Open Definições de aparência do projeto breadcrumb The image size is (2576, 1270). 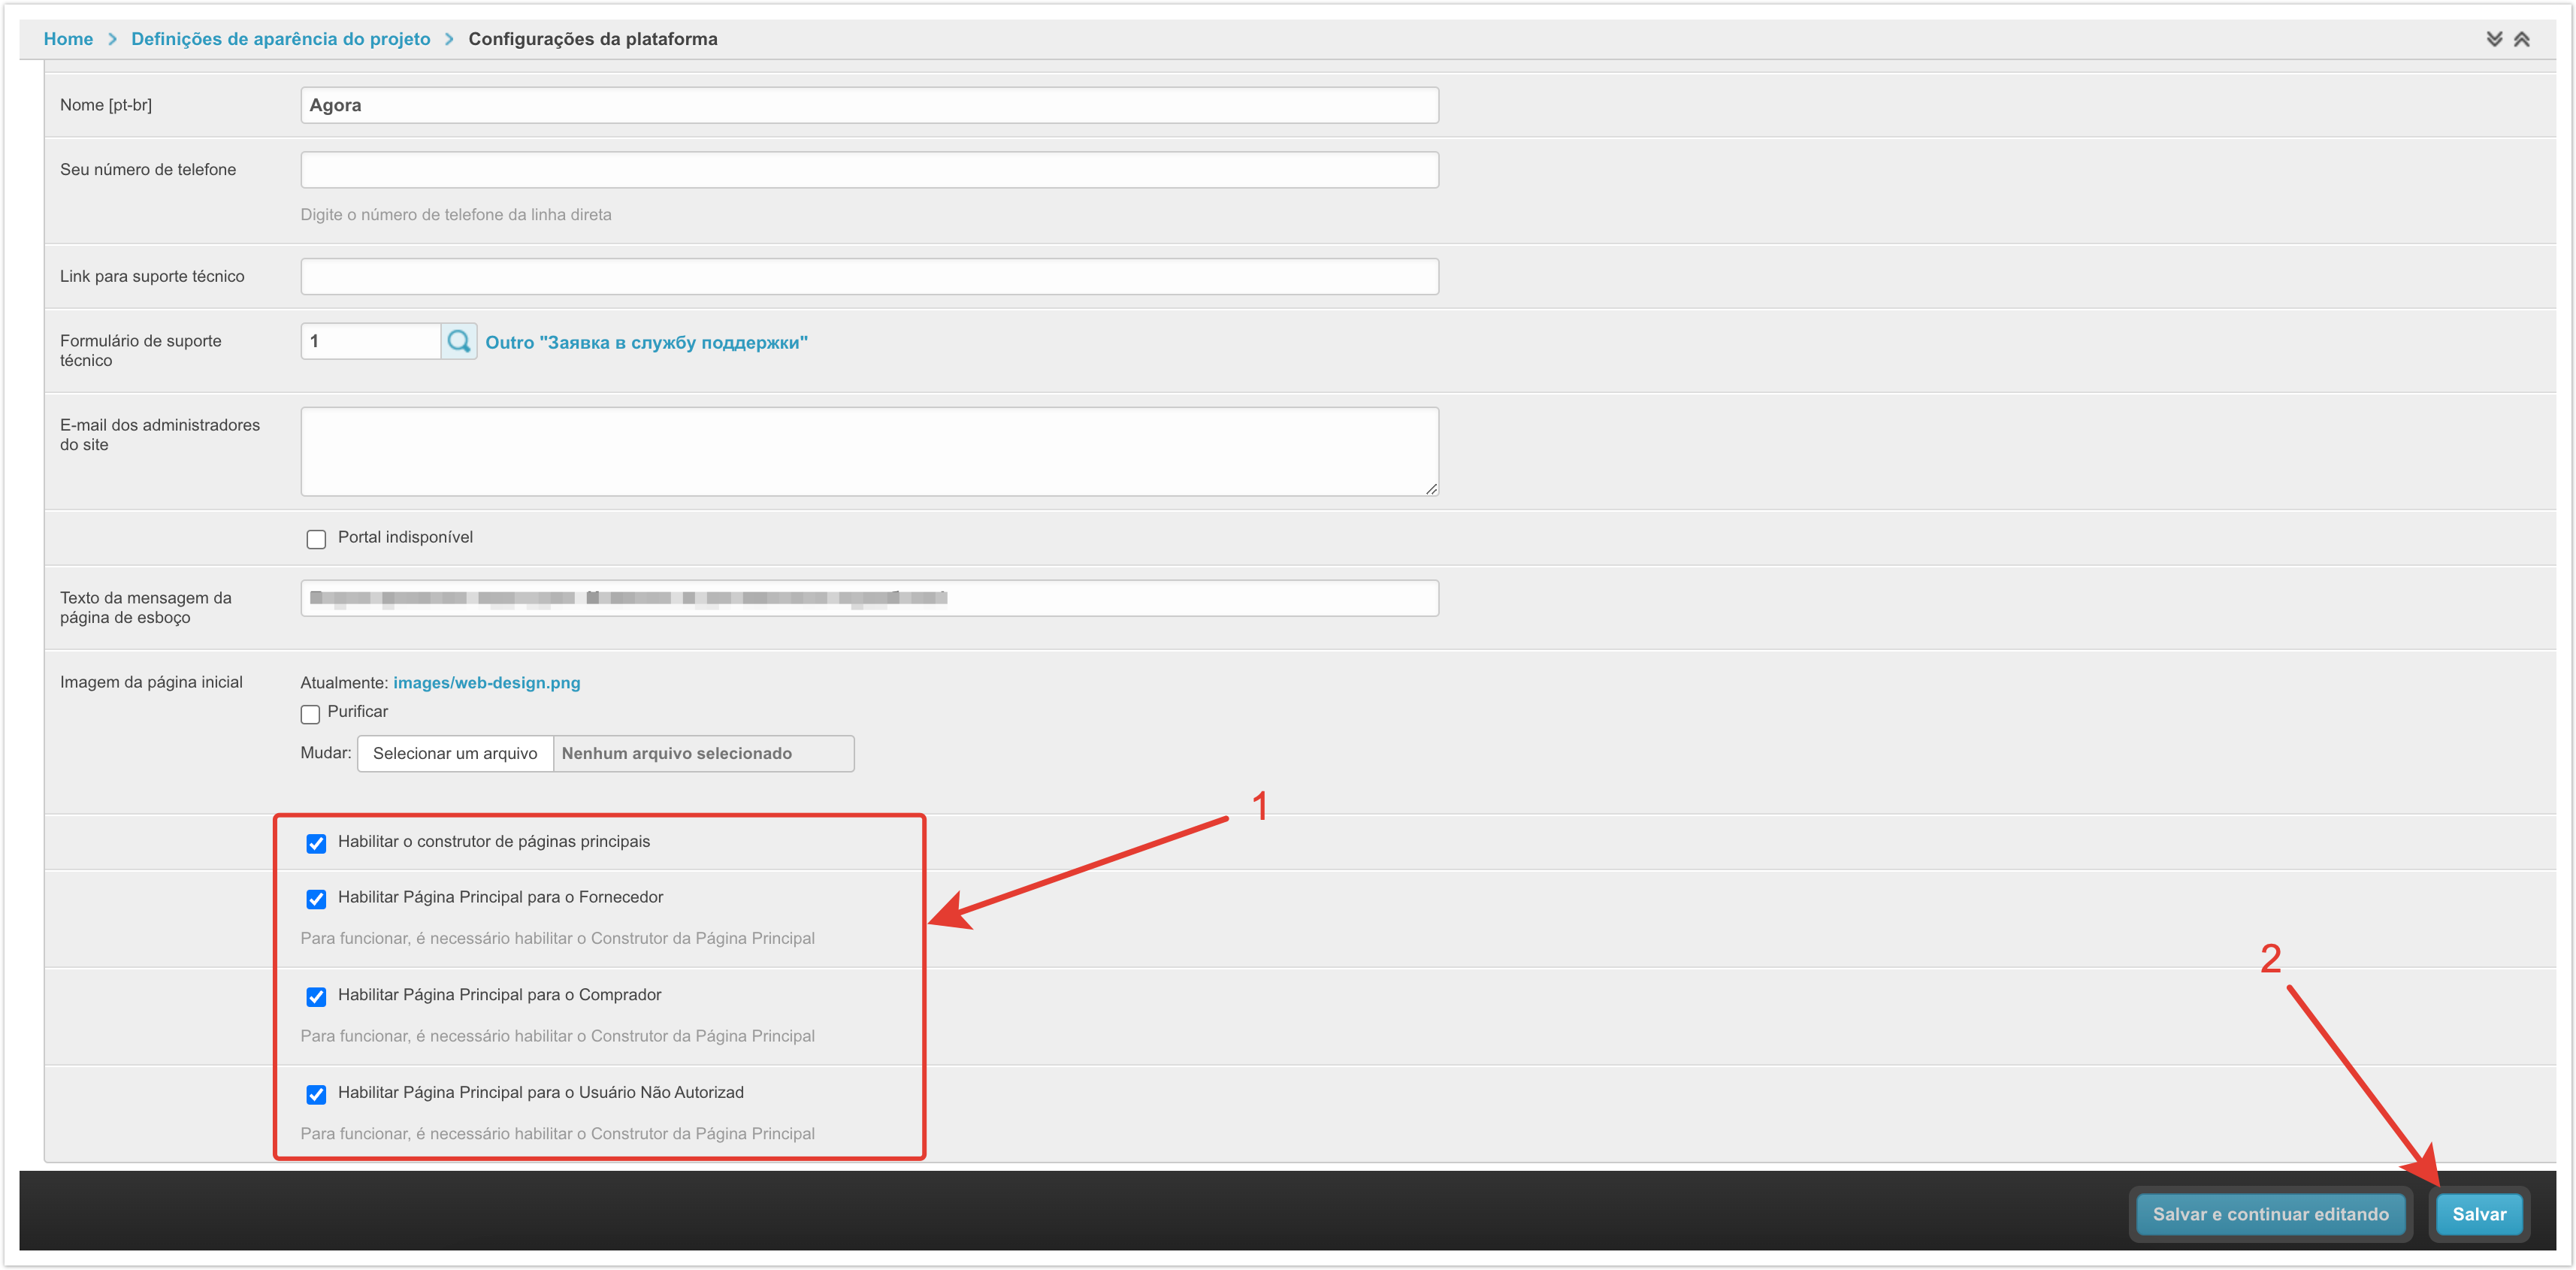(x=281, y=39)
